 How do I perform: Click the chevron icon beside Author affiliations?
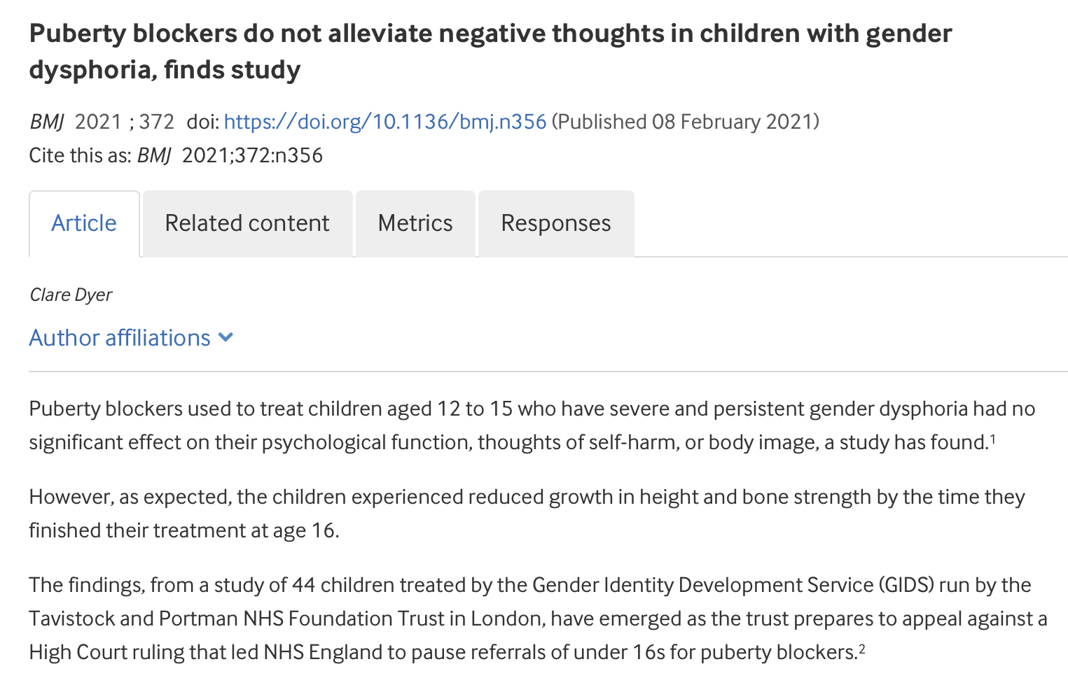tap(226, 337)
